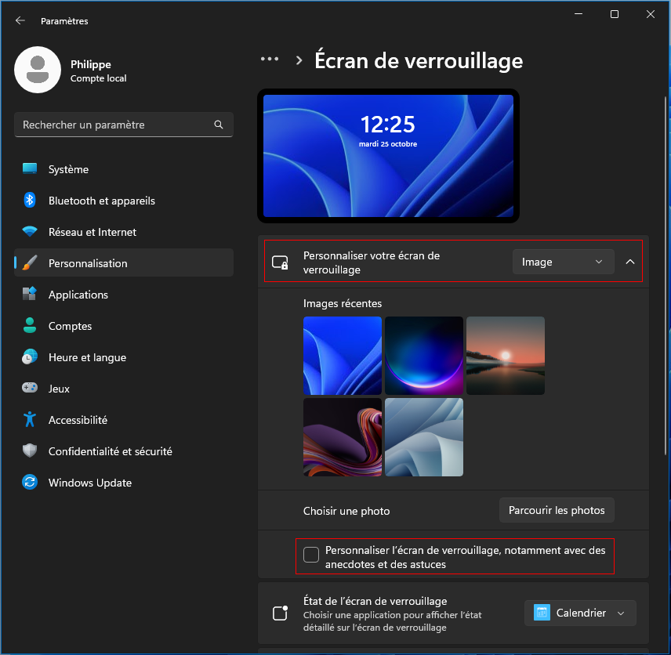Click the Système monitor icon

pyautogui.click(x=30, y=169)
